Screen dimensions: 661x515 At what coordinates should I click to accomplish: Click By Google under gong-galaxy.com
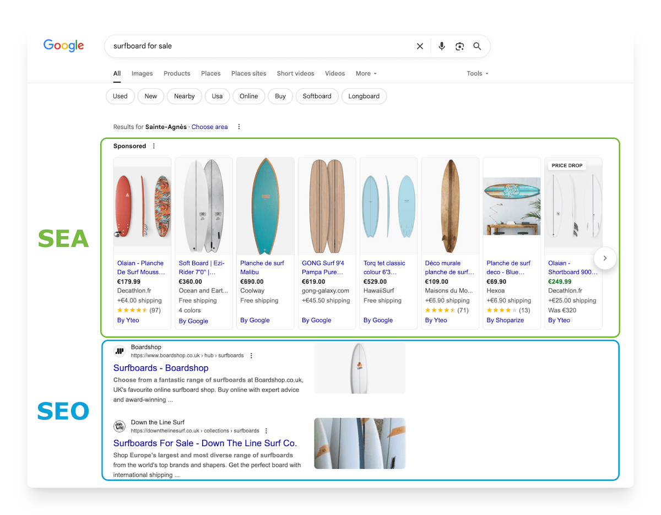click(x=317, y=320)
